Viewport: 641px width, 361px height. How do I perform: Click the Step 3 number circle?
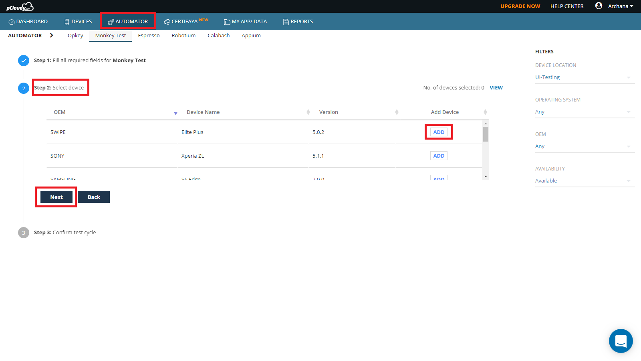[x=24, y=233]
